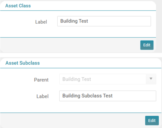Open the Parent dropdown arrow
Image resolution: width=162 pixels, height=128 pixels.
tap(151, 79)
